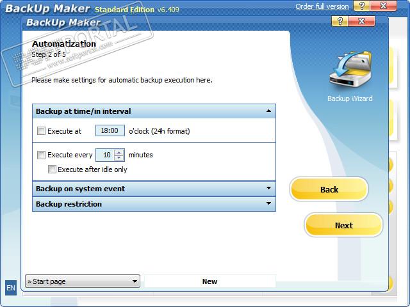
Task: Decrease minutes with spinner down arrow
Action: (119, 158)
